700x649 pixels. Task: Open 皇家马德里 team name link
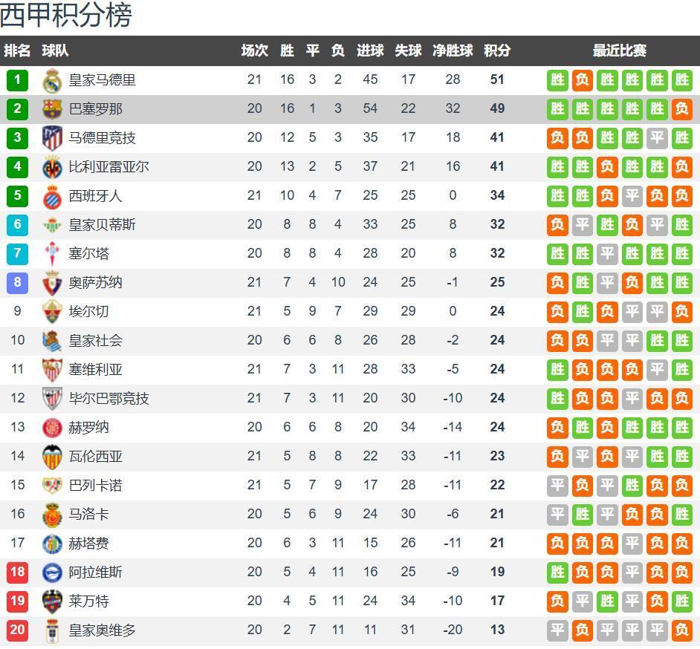click(x=103, y=80)
